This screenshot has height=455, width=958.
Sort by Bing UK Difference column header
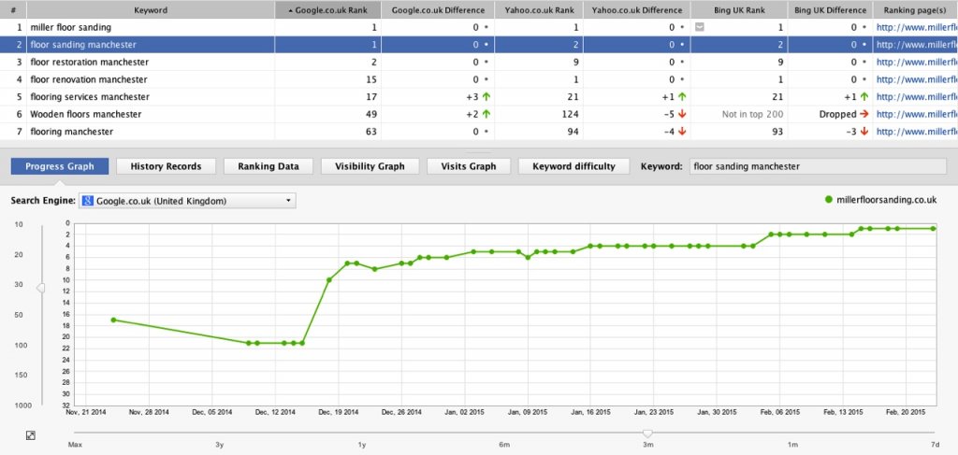831,9
